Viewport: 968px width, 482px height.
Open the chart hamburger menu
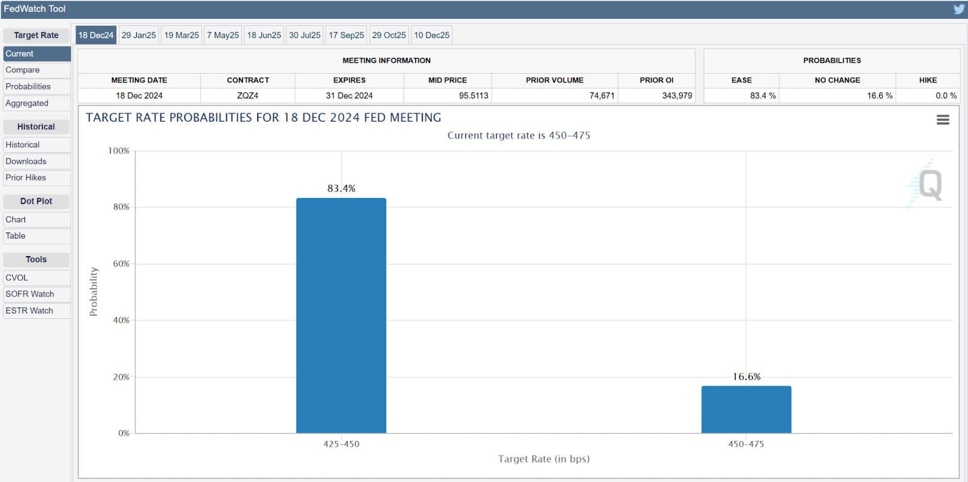pos(943,120)
